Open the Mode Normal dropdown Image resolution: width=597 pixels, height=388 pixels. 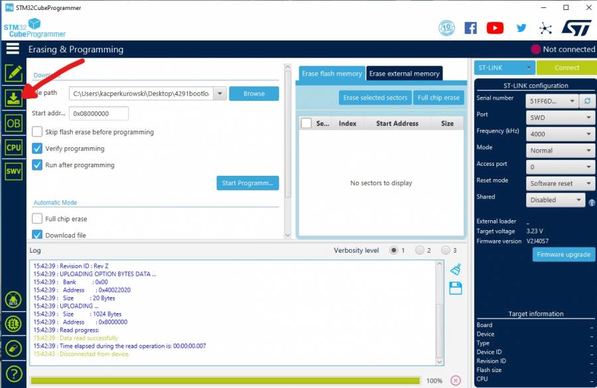click(x=561, y=151)
